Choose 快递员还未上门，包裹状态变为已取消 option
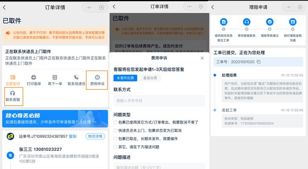 115,131
